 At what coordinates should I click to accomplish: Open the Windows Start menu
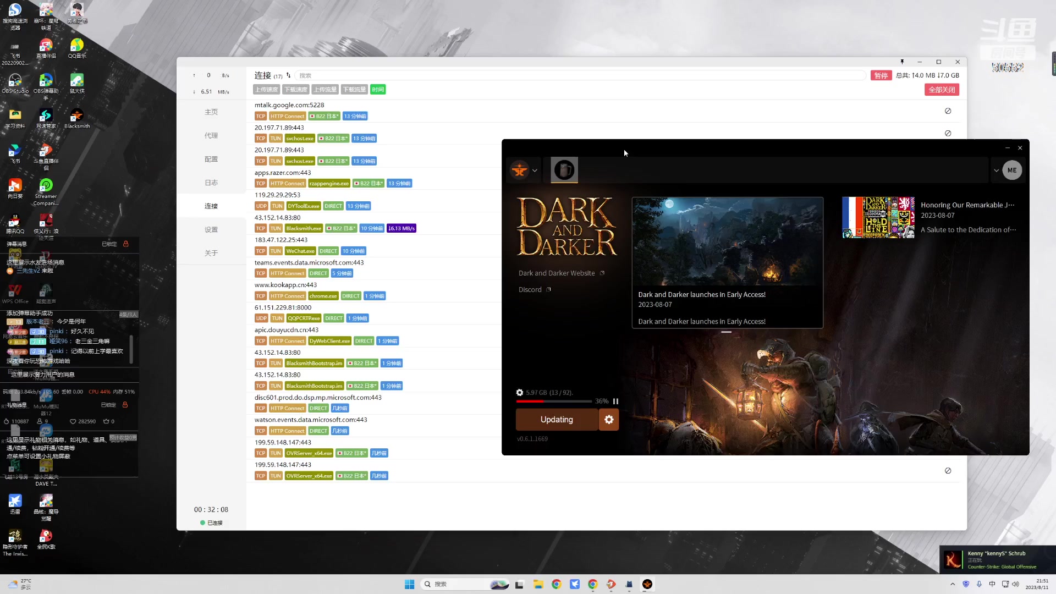point(409,584)
